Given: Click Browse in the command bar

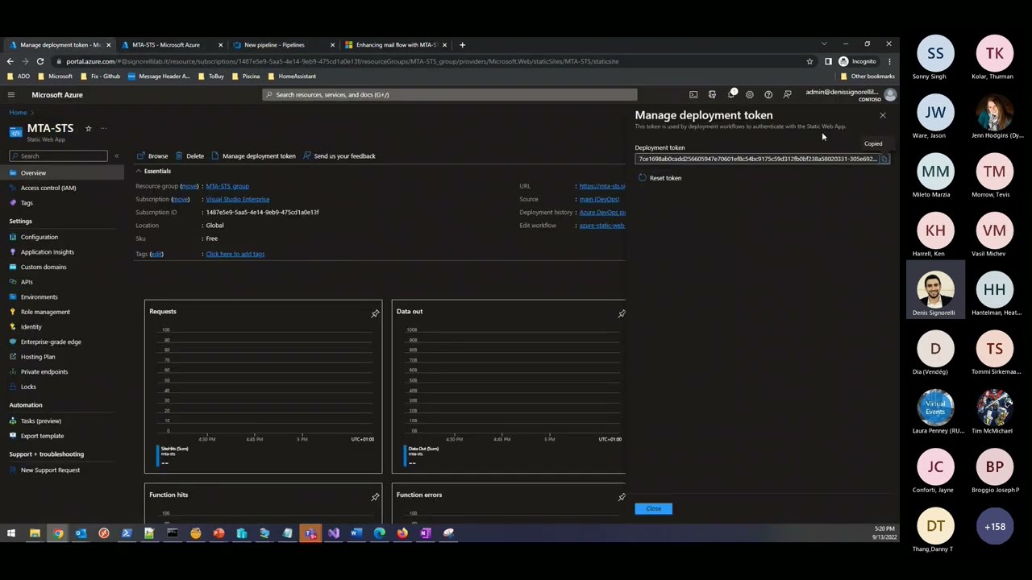Looking at the screenshot, I should [152, 156].
